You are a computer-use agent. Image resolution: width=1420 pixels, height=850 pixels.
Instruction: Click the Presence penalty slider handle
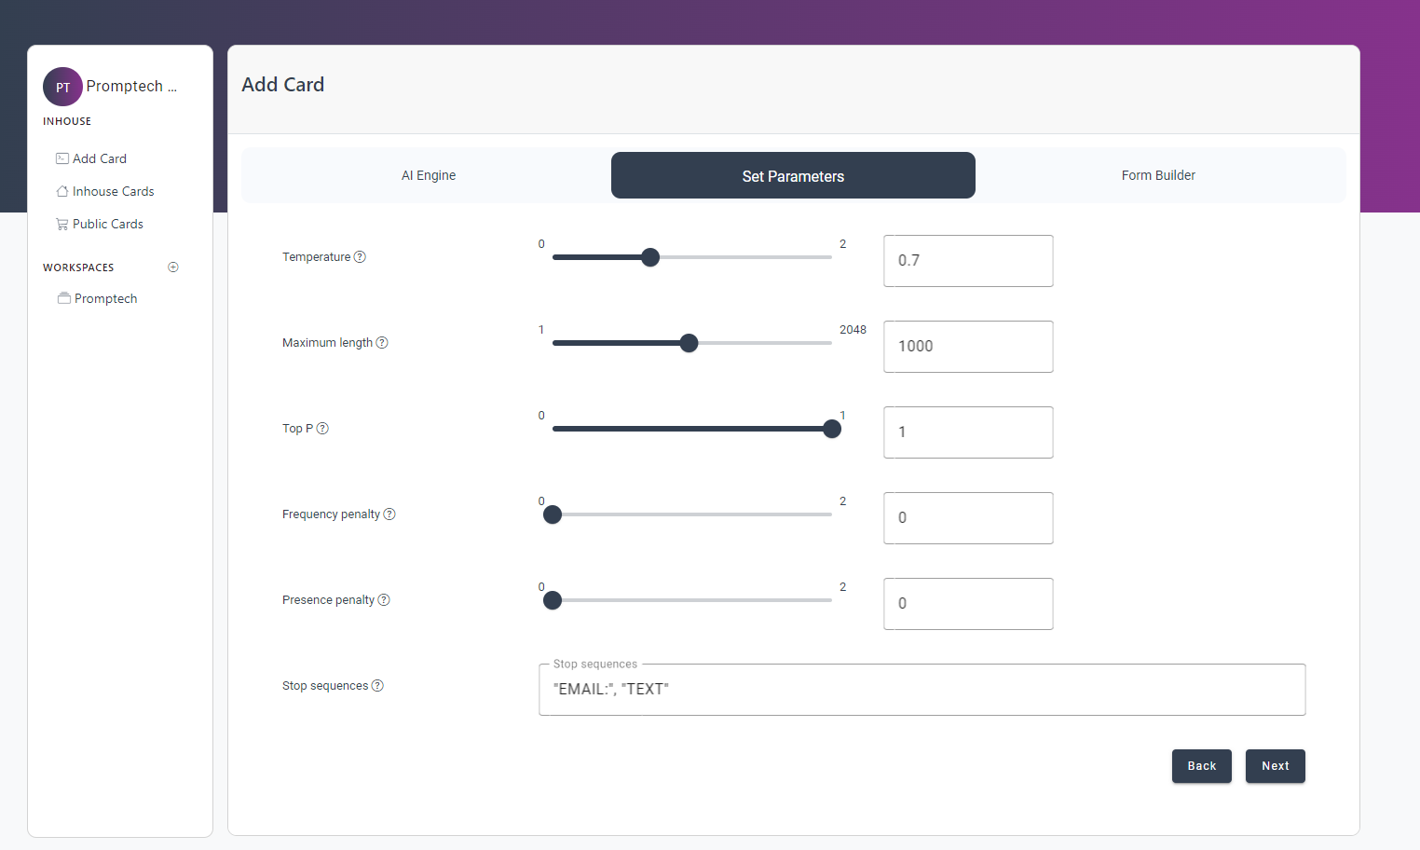point(553,600)
